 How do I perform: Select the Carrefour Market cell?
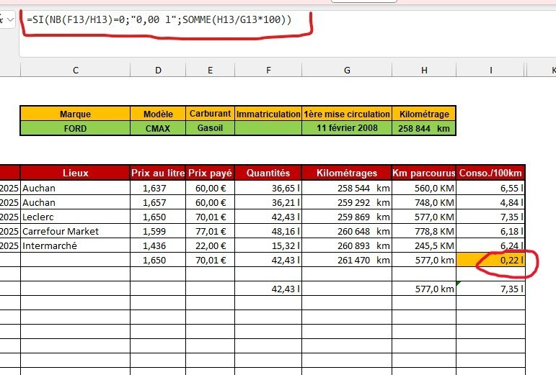pyautogui.click(x=75, y=231)
